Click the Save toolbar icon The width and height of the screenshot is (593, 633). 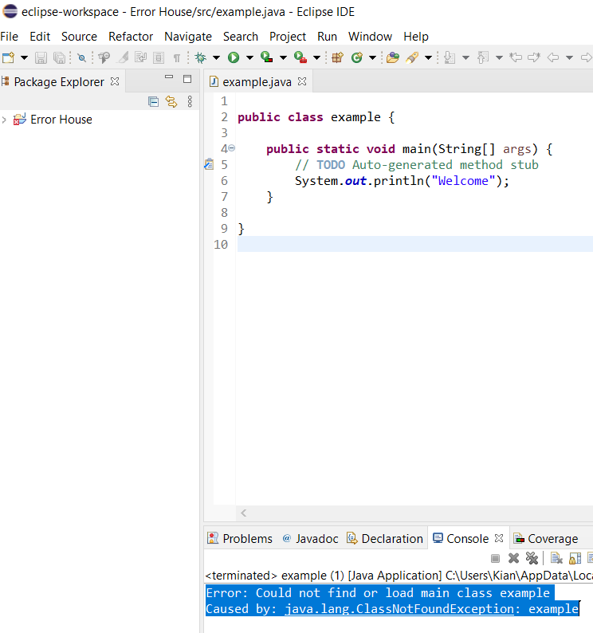[x=41, y=57]
